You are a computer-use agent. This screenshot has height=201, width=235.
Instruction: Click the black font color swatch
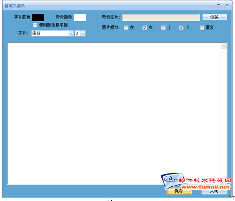[x=38, y=17]
